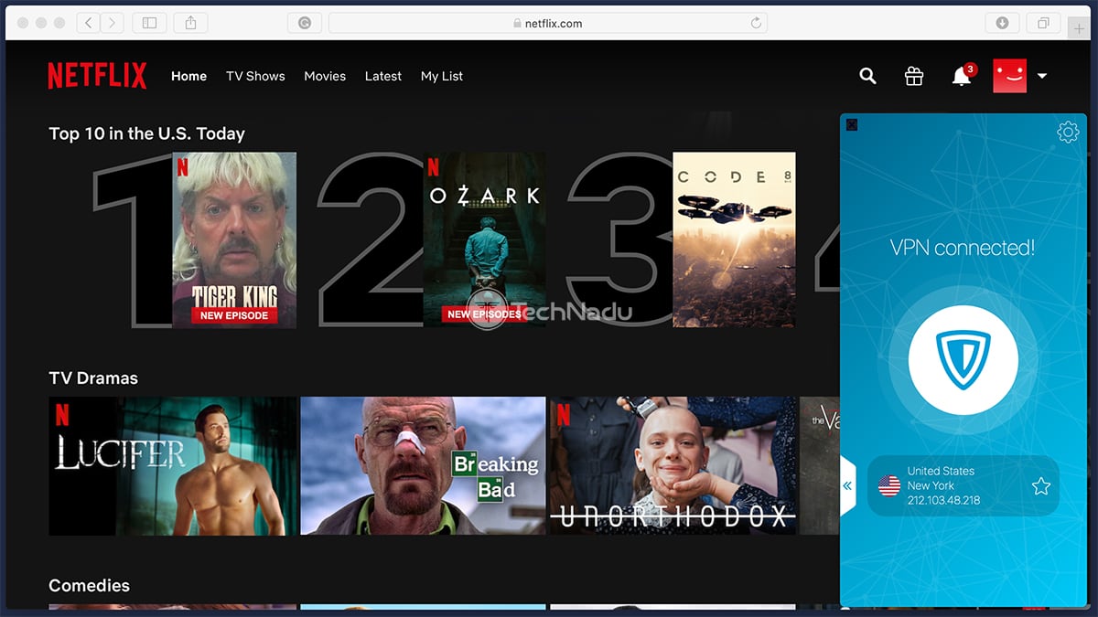1098x617 pixels.
Task: Open the Safari share menu
Action: 190,23
